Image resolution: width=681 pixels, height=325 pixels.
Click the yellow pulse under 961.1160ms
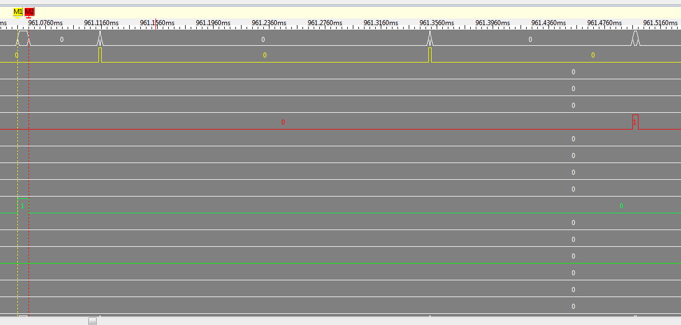pyautogui.click(x=100, y=55)
